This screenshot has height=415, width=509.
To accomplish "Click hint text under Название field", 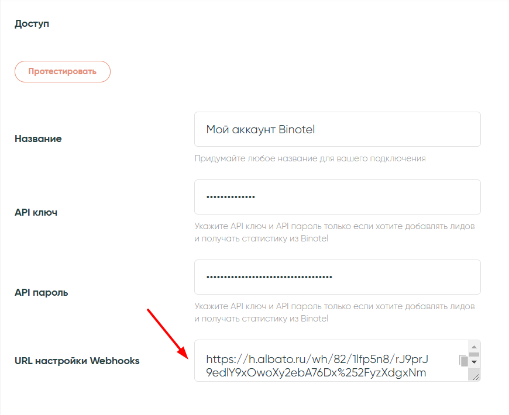I will click(x=310, y=158).
